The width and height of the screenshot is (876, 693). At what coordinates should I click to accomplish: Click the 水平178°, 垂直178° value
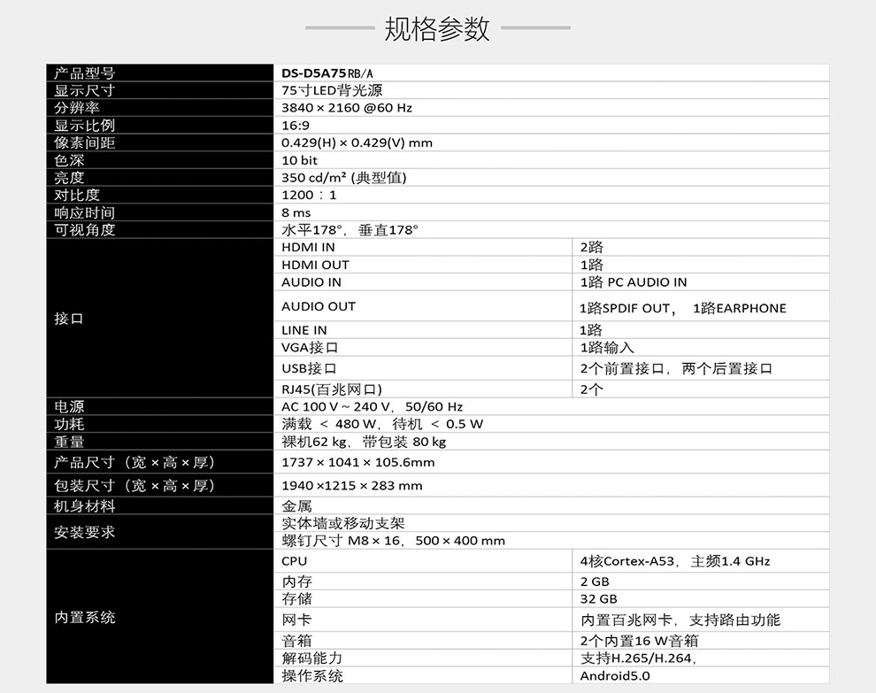[350, 230]
